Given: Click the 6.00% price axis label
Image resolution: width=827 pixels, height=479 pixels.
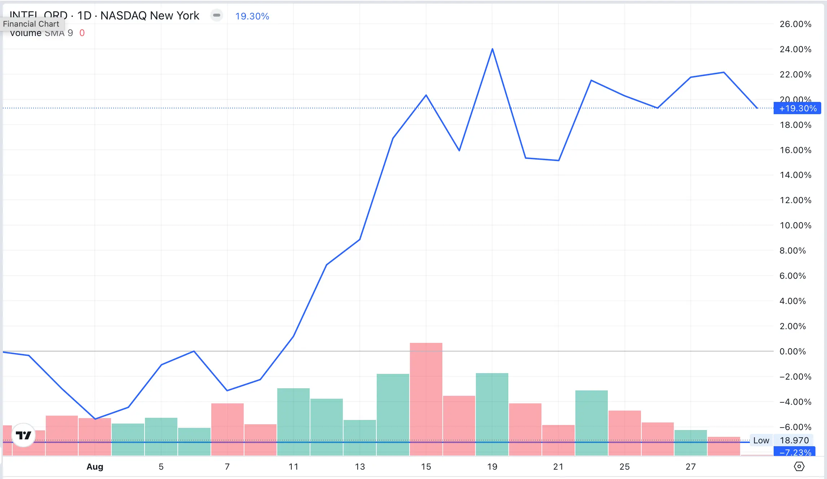Looking at the screenshot, I should coord(793,276).
